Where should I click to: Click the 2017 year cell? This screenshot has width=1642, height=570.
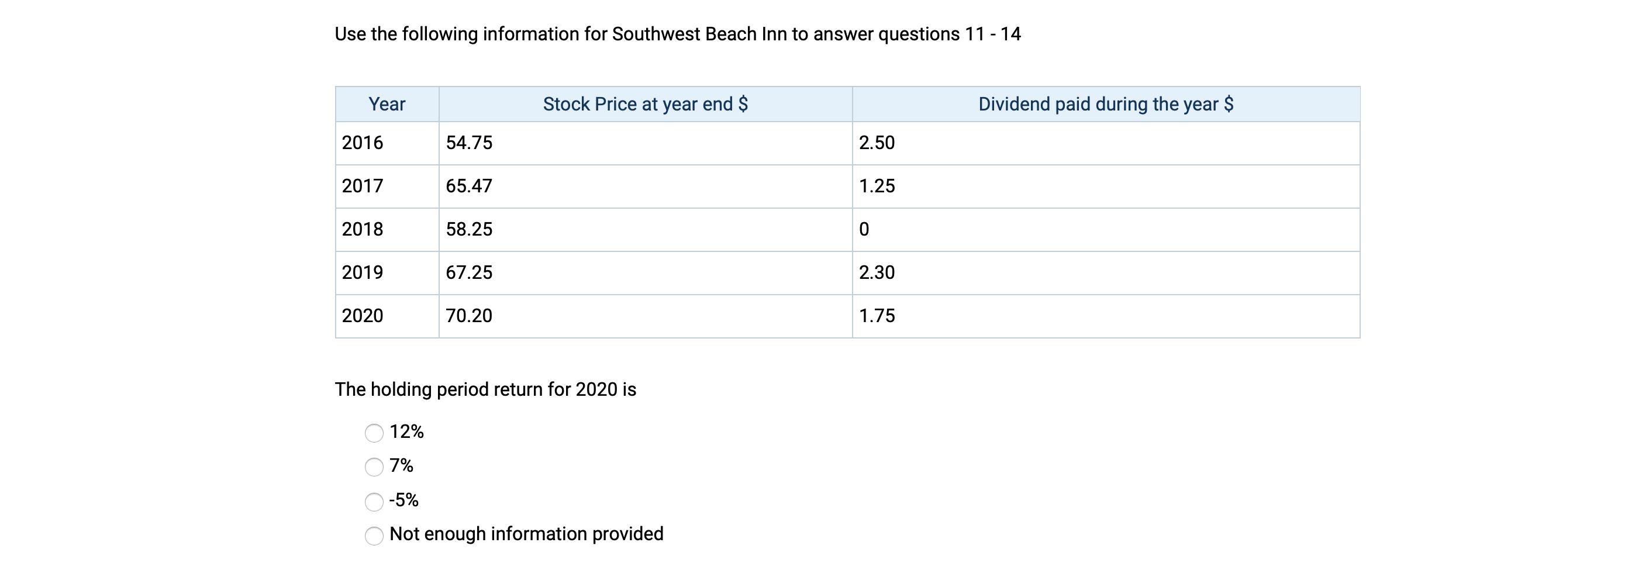tap(387, 186)
